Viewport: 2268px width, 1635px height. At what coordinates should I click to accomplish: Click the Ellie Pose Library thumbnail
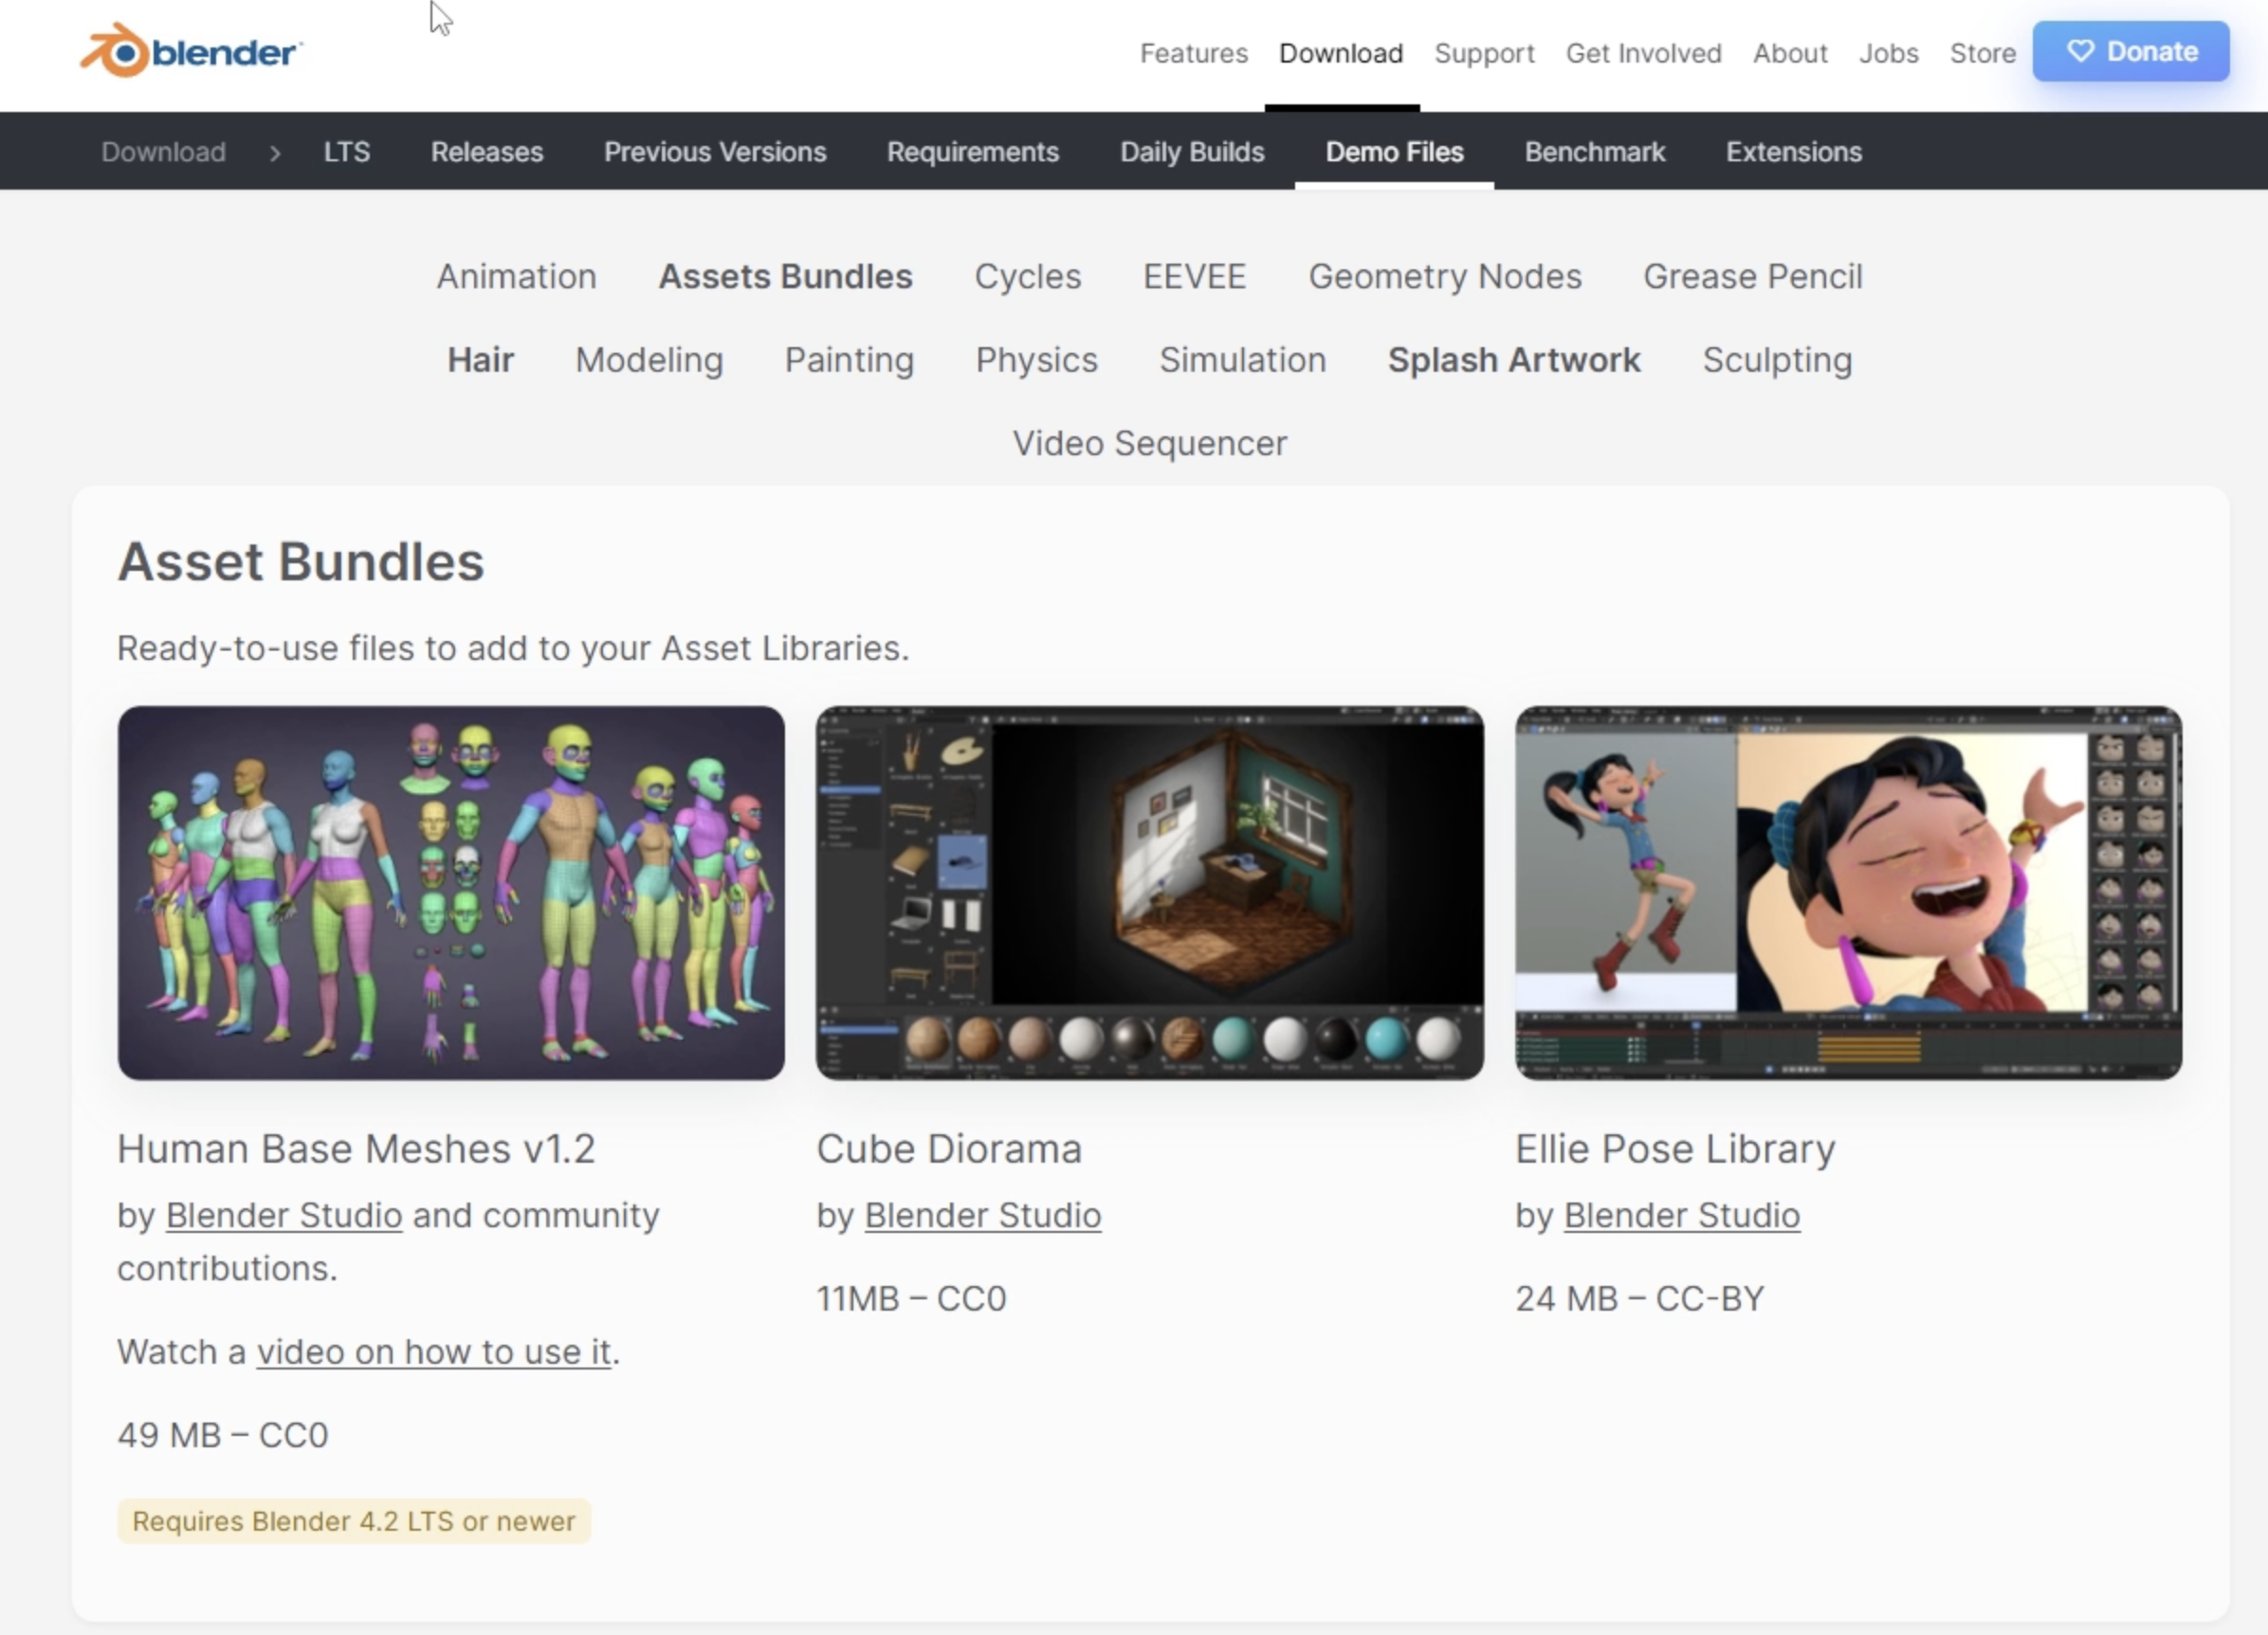(1847, 892)
